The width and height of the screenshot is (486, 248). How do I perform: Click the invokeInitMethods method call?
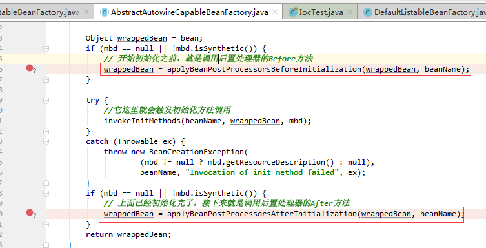[142, 121]
